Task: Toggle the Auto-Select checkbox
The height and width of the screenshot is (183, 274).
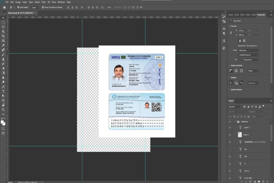Action: pyautogui.click(x=18, y=7)
